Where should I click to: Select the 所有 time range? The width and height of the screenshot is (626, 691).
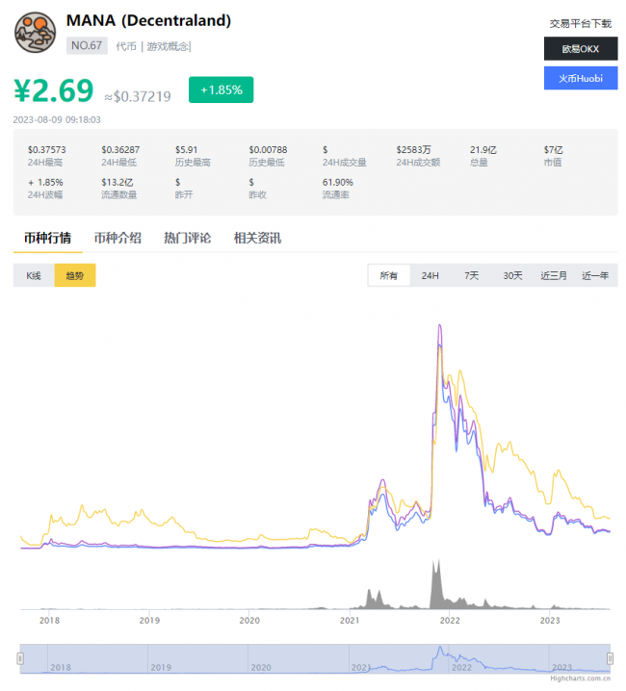tap(389, 275)
